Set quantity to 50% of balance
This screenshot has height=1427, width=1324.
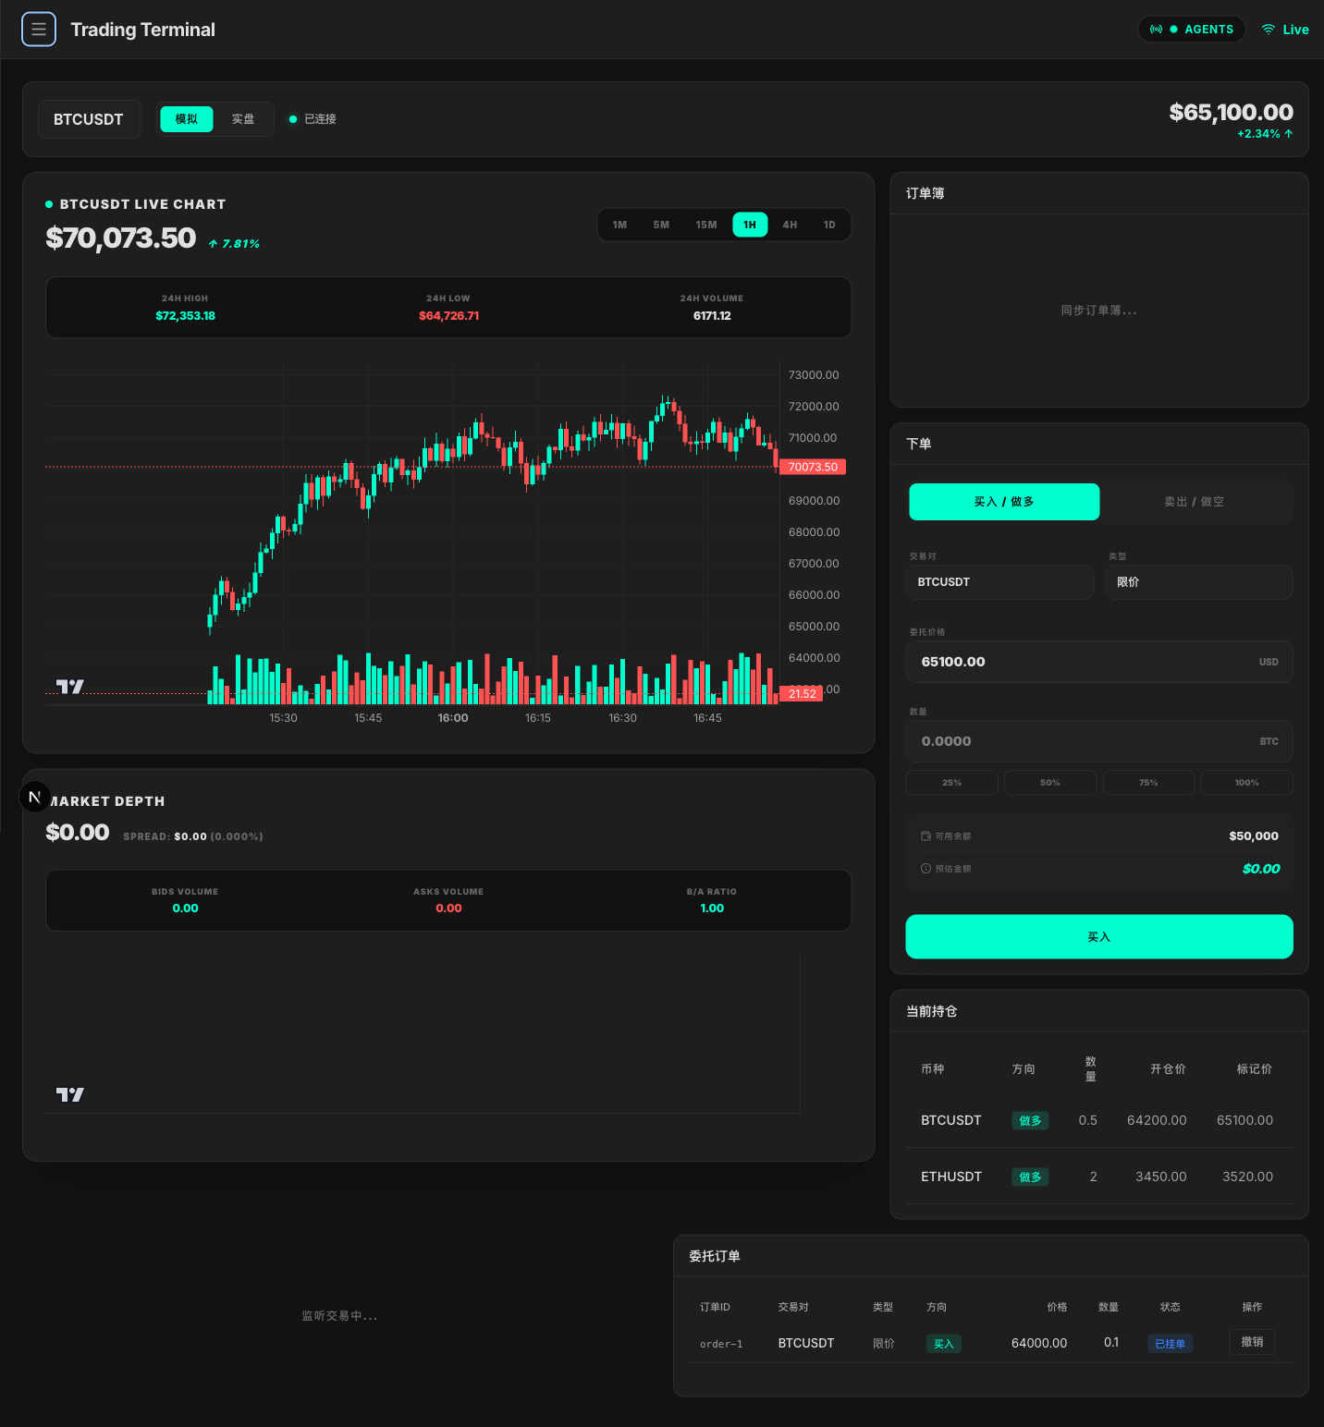click(1050, 783)
